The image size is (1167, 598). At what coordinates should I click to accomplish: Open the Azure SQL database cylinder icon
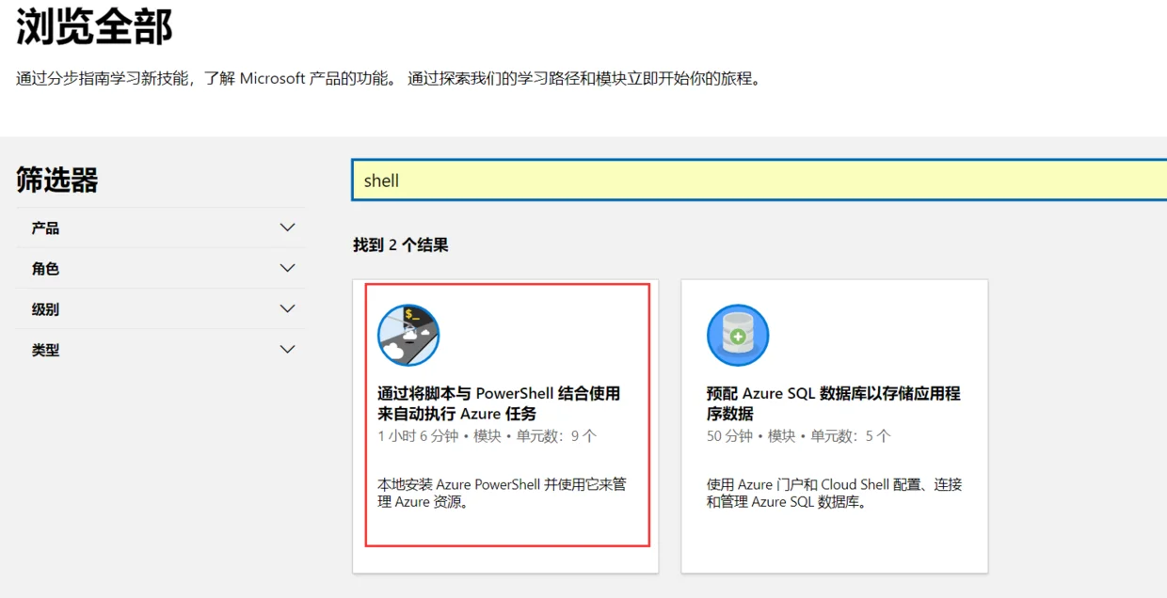[738, 335]
